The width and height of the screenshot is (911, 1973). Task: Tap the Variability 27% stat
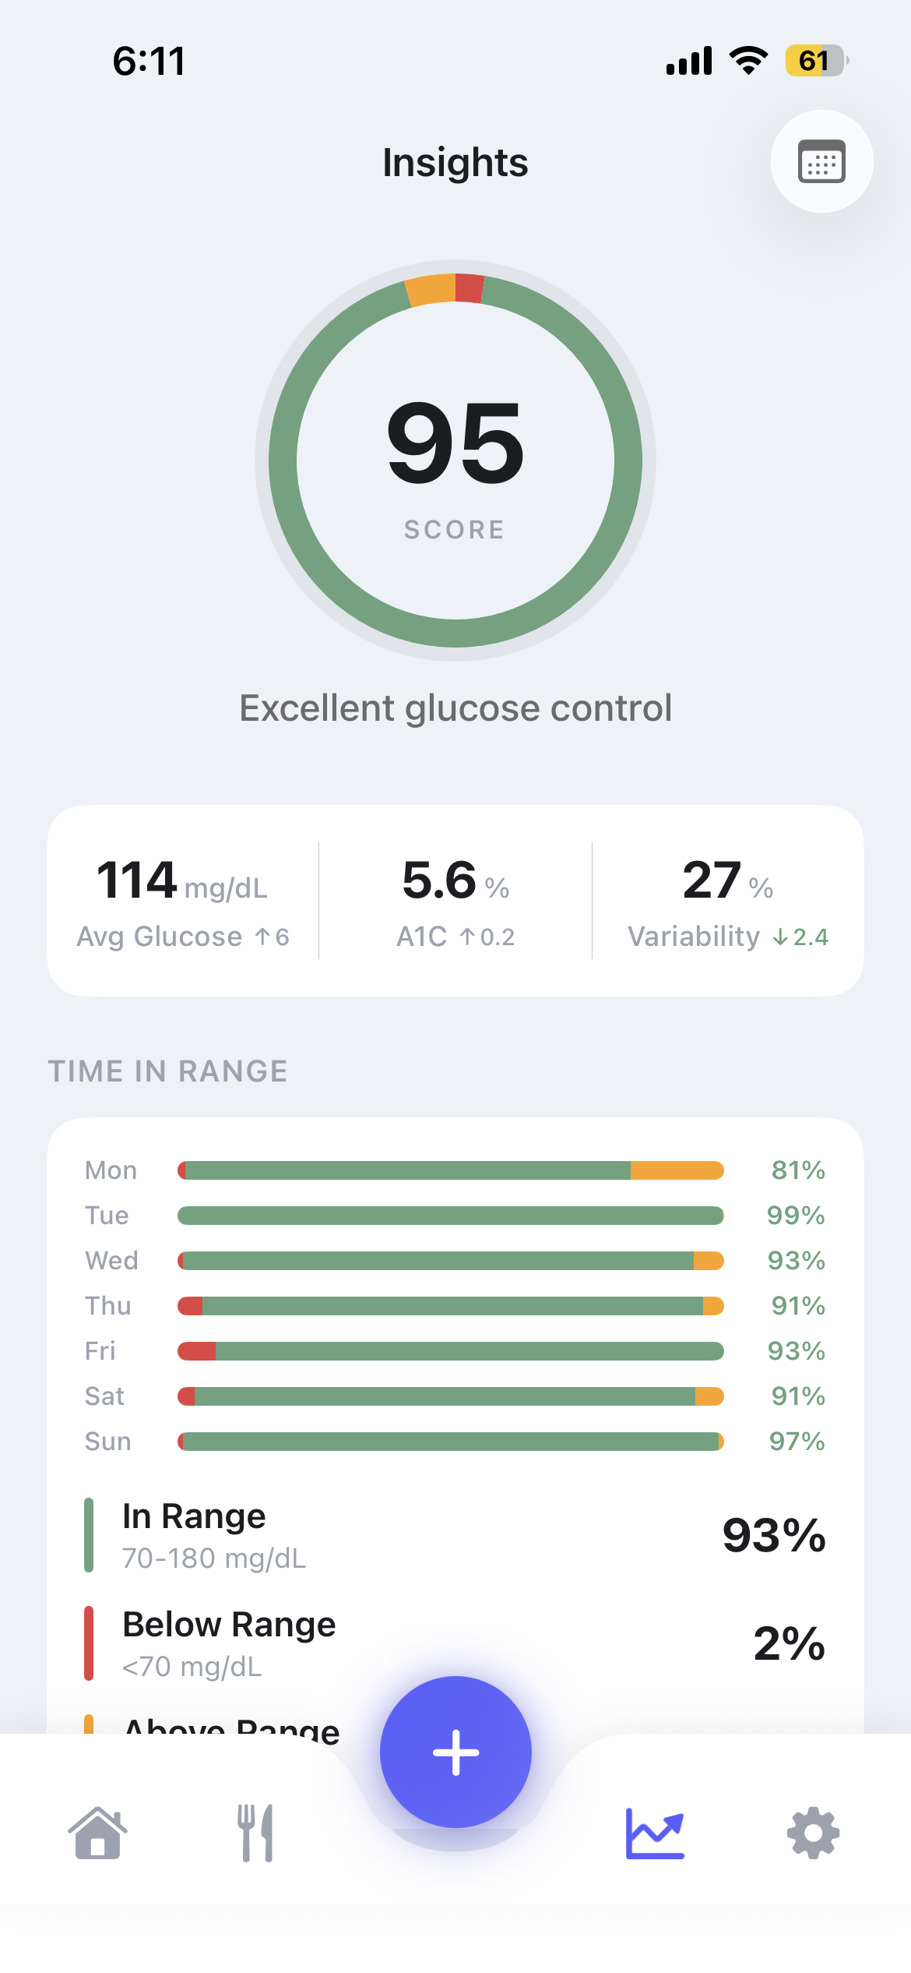click(x=728, y=901)
